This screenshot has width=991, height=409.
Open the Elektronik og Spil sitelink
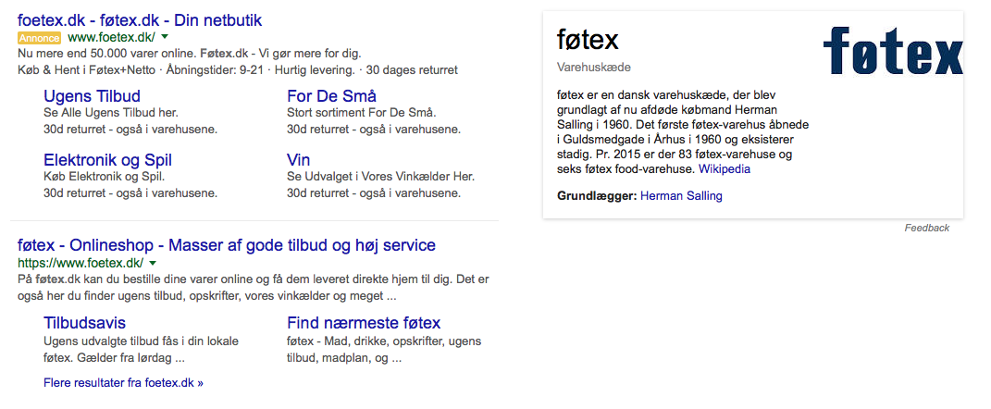(108, 160)
